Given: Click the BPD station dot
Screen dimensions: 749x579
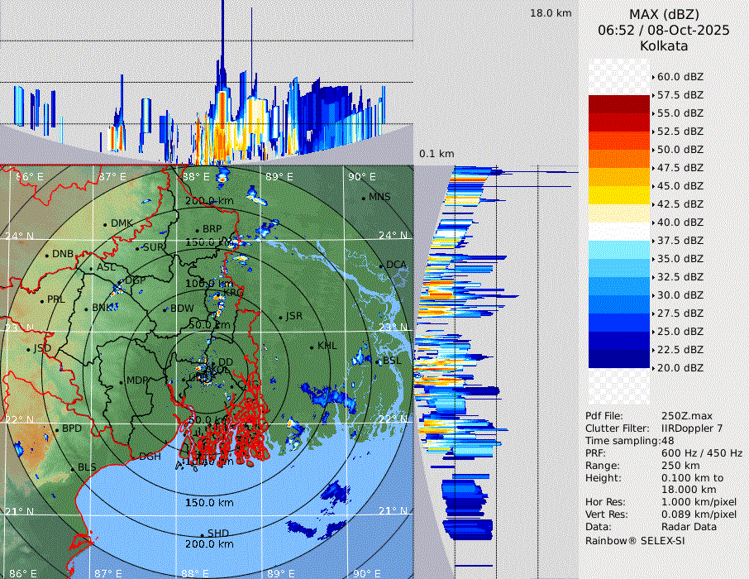Looking at the screenshot, I should tap(57, 429).
